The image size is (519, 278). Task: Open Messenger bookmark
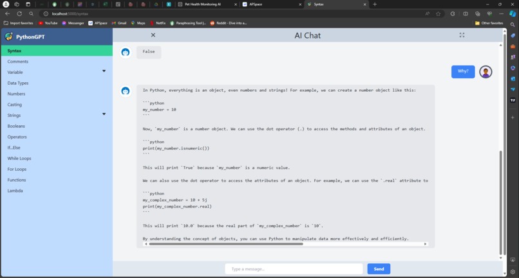(73, 23)
